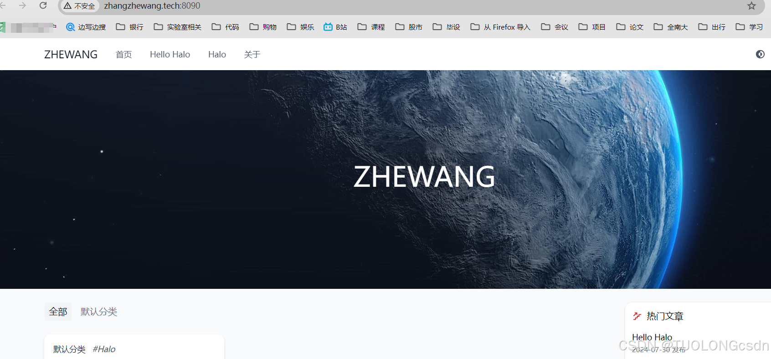Screen dimensions: 771x359
Task: Click the ZHEWANG site logo in navbar
Action: tap(71, 54)
